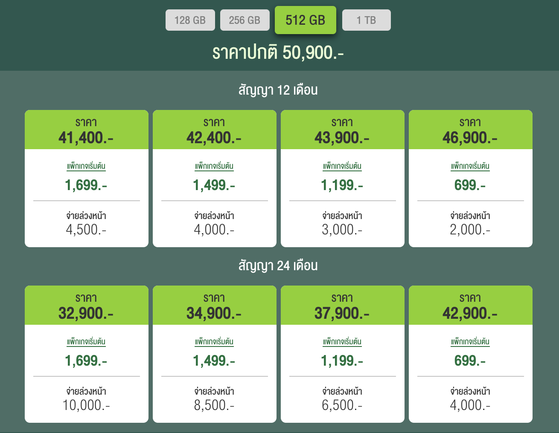Open แพ็กเกจเริ่มต้น link under price 34,900.-
The height and width of the screenshot is (433, 559).
[214, 342]
